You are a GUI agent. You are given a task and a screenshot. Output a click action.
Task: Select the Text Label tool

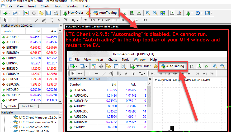(66, 20)
